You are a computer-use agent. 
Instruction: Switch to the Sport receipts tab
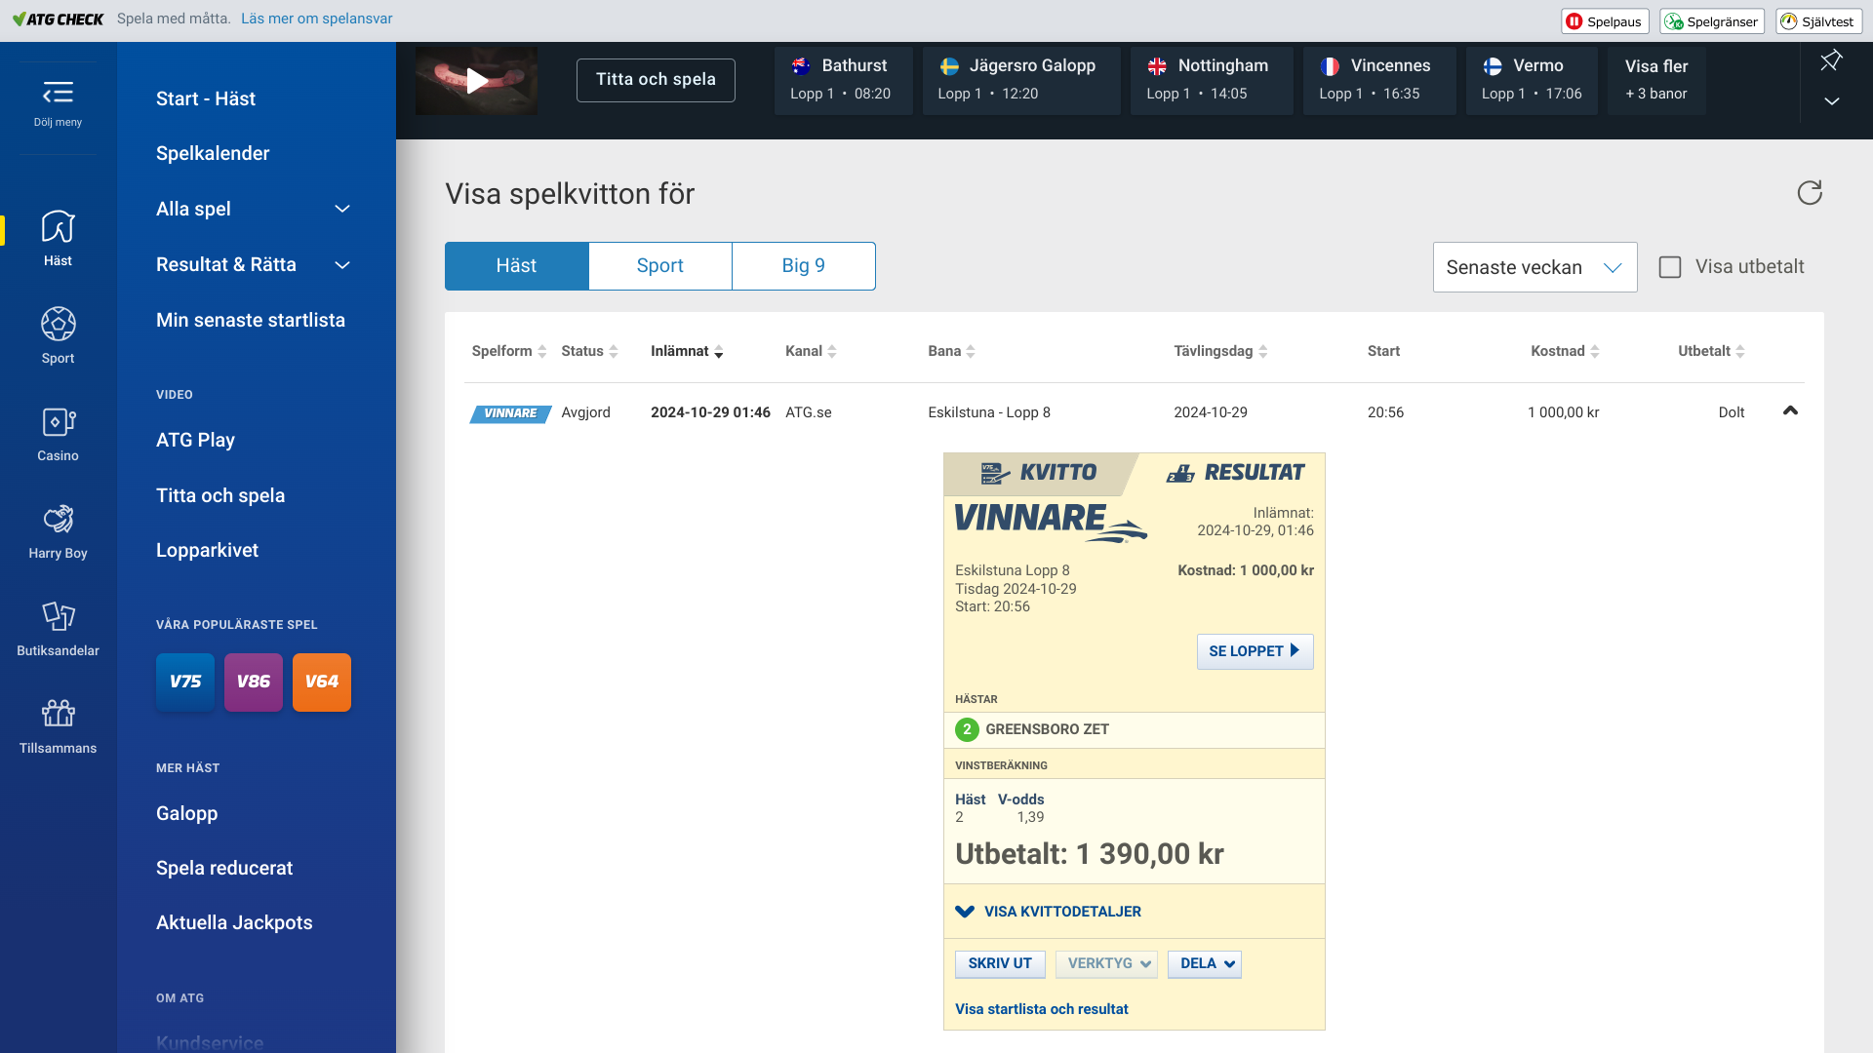(659, 266)
